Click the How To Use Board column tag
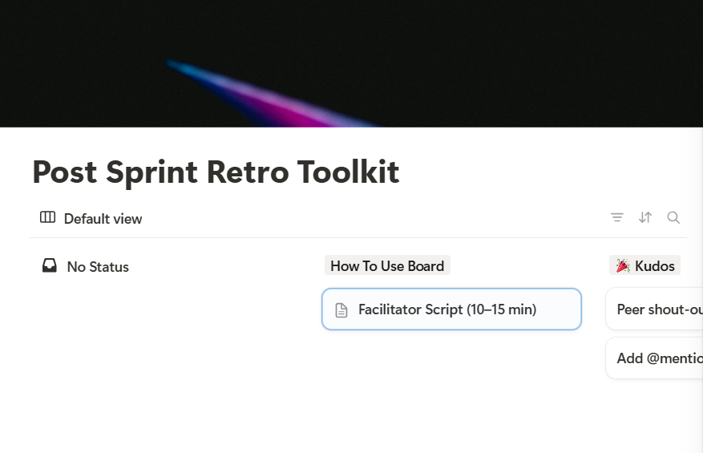 pyautogui.click(x=387, y=265)
